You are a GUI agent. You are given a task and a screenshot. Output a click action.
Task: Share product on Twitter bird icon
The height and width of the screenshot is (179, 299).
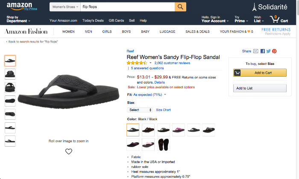(x=269, y=51)
